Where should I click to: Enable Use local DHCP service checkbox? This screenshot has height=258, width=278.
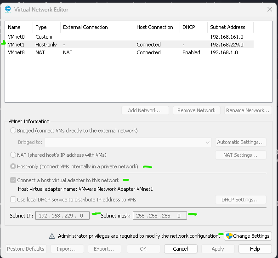pyautogui.click(x=13, y=200)
